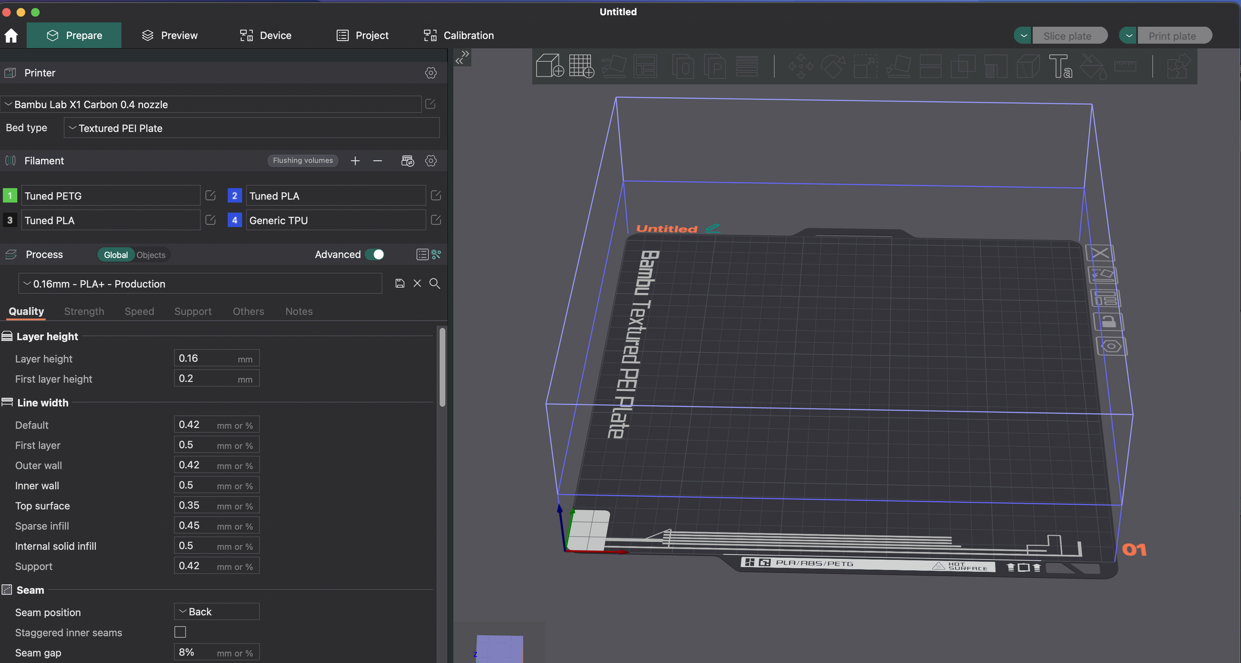1241x663 pixels.
Task: Open the Preview tab
Action: click(x=170, y=35)
